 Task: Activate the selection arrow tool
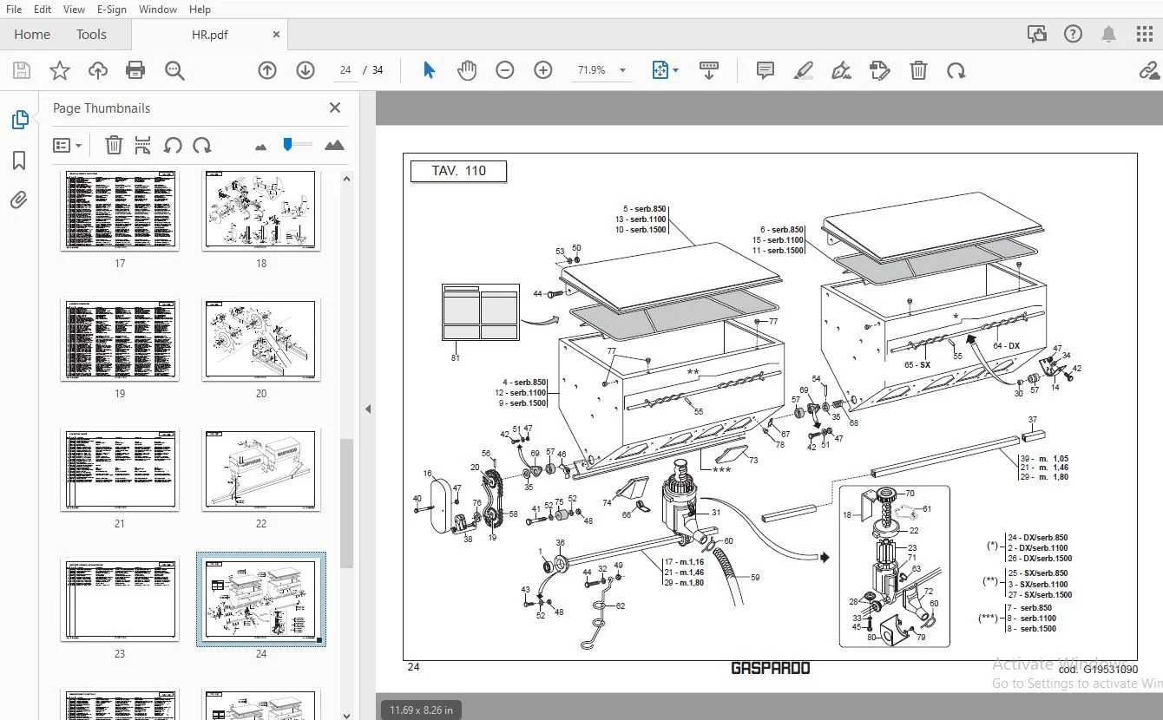click(429, 70)
